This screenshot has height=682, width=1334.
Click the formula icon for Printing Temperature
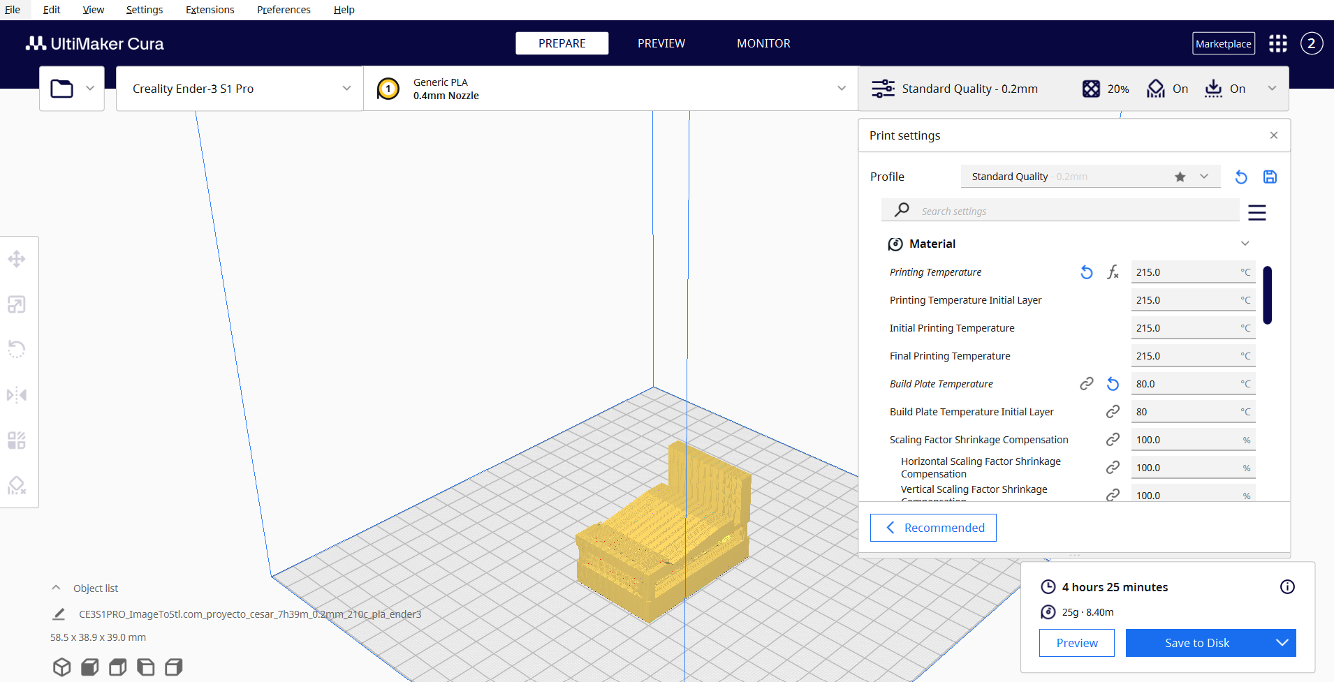[x=1113, y=272]
